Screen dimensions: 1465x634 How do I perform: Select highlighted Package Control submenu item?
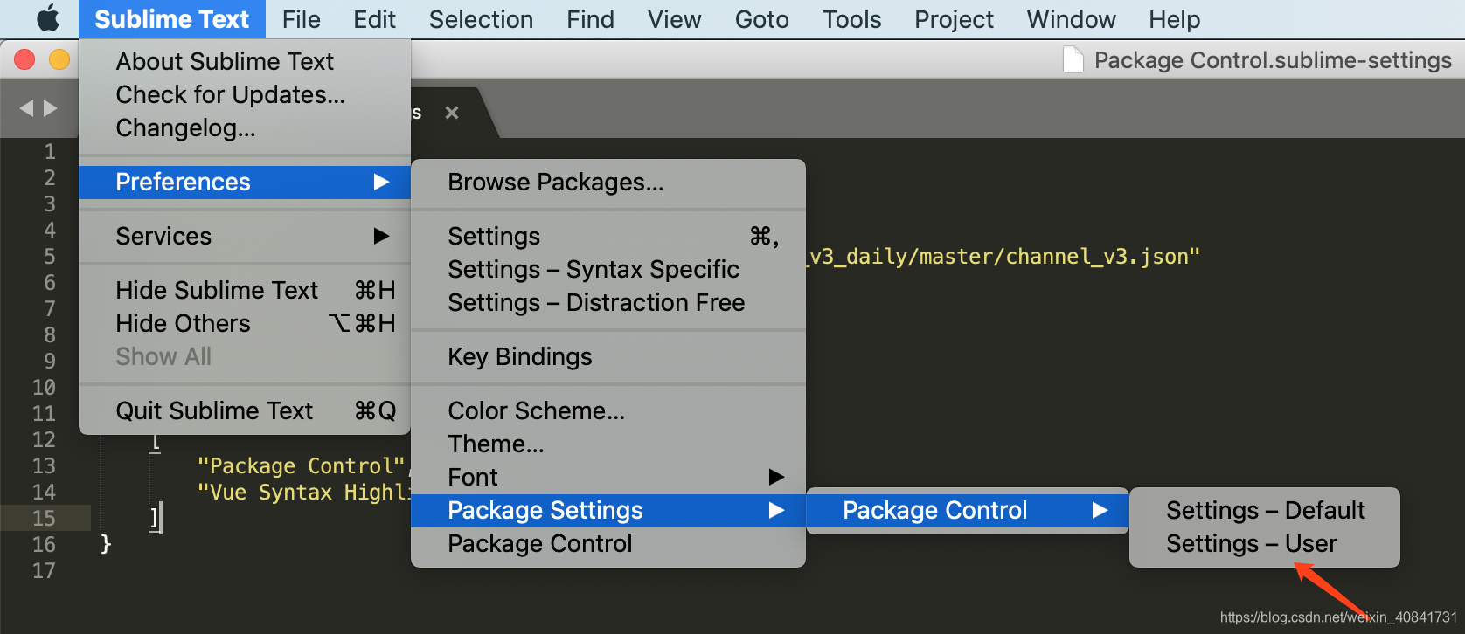[967, 510]
